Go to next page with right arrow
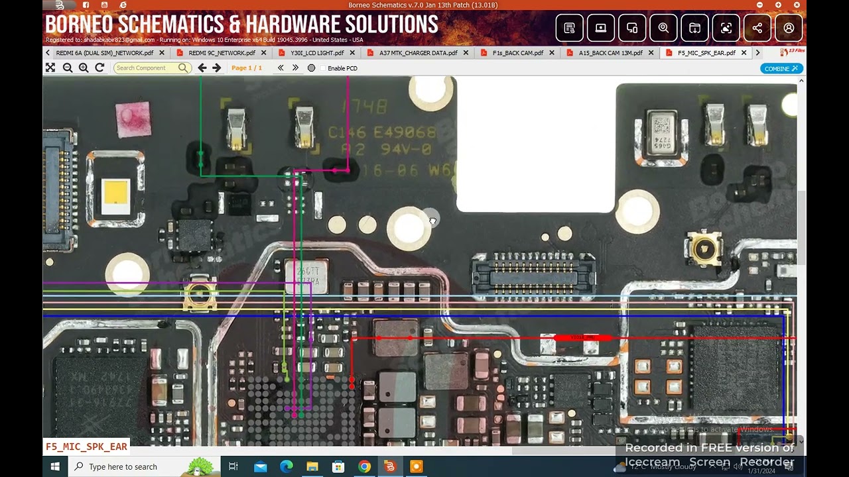 click(216, 68)
